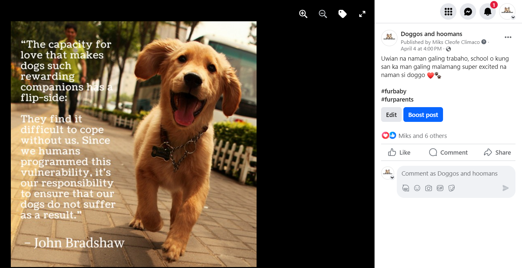View public audience globe icon
Viewport: 522px width, 268px height.
click(449, 49)
